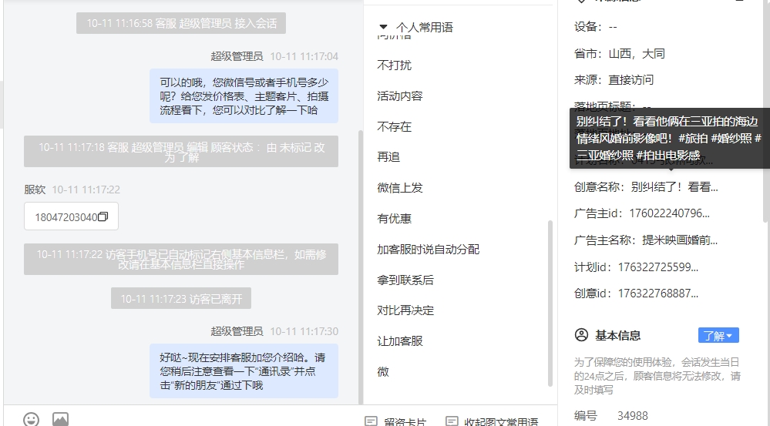Click the 设备 field text

(595, 27)
